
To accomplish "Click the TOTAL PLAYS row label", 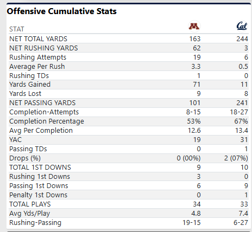I will coord(30,204).
